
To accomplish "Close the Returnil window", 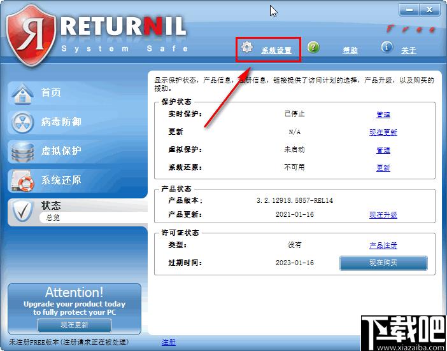I will [x=430, y=10].
